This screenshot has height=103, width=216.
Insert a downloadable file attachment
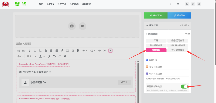point(78,51)
